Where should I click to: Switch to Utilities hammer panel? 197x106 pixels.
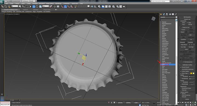point(176,14)
